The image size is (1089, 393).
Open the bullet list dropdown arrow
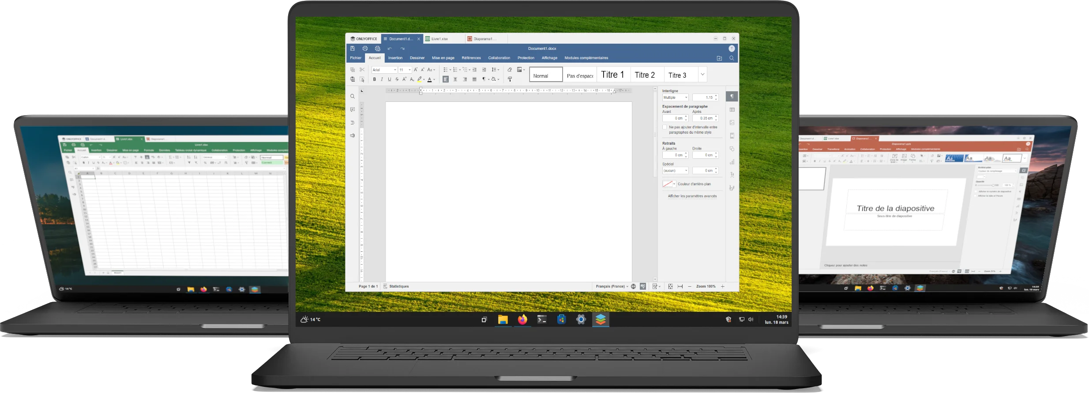[450, 70]
